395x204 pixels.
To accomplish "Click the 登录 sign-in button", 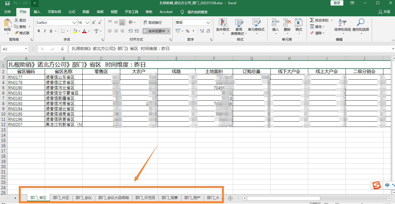I will (x=337, y=3).
